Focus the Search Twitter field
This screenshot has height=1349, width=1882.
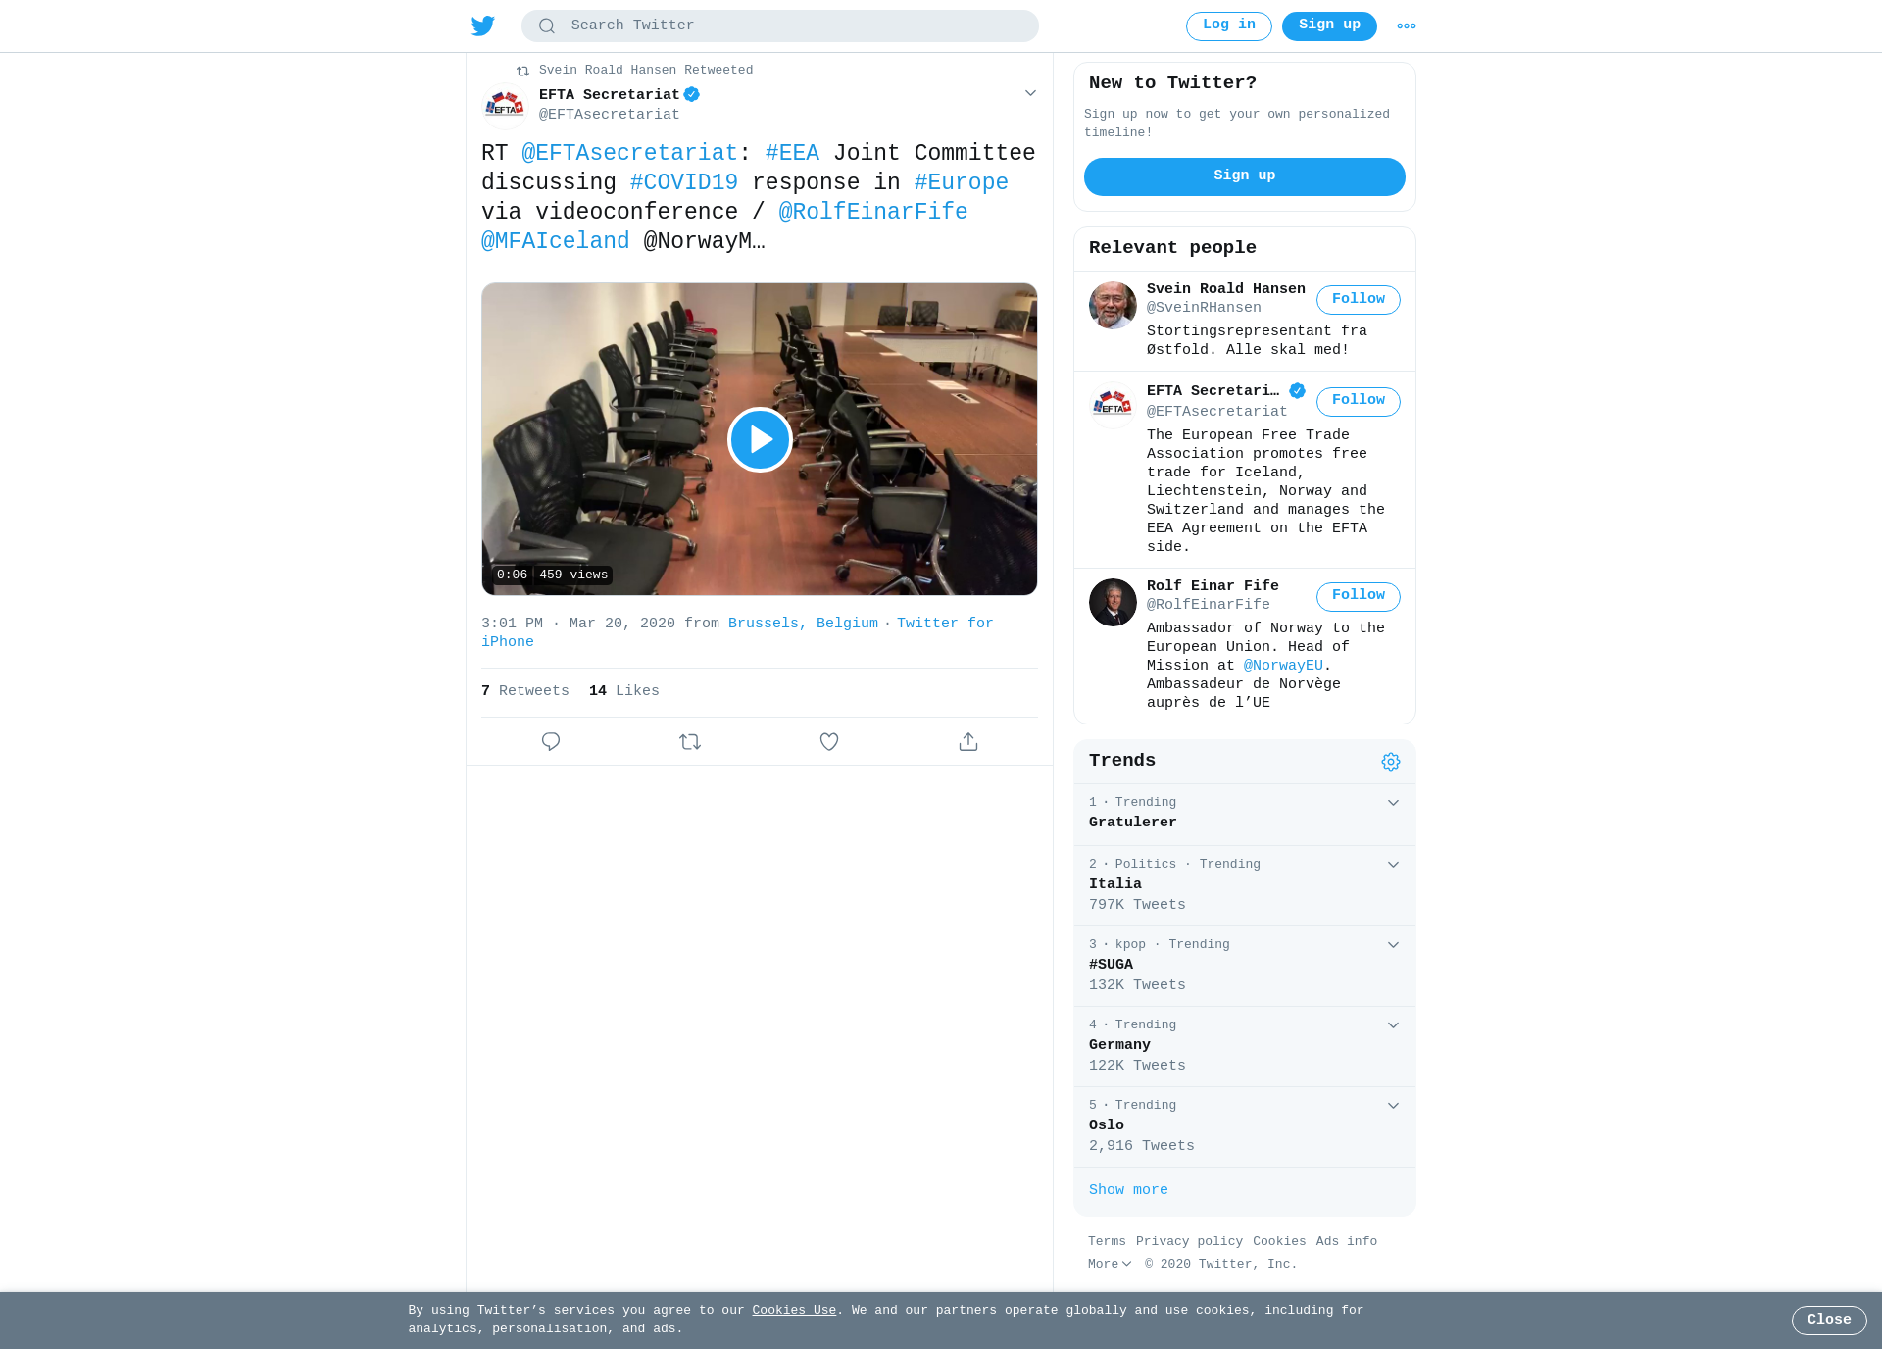pyautogui.click(x=780, y=26)
